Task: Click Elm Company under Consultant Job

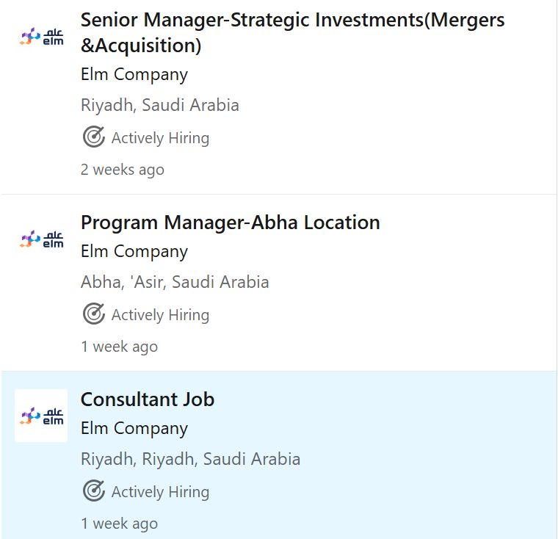Action: (x=134, y=429)
